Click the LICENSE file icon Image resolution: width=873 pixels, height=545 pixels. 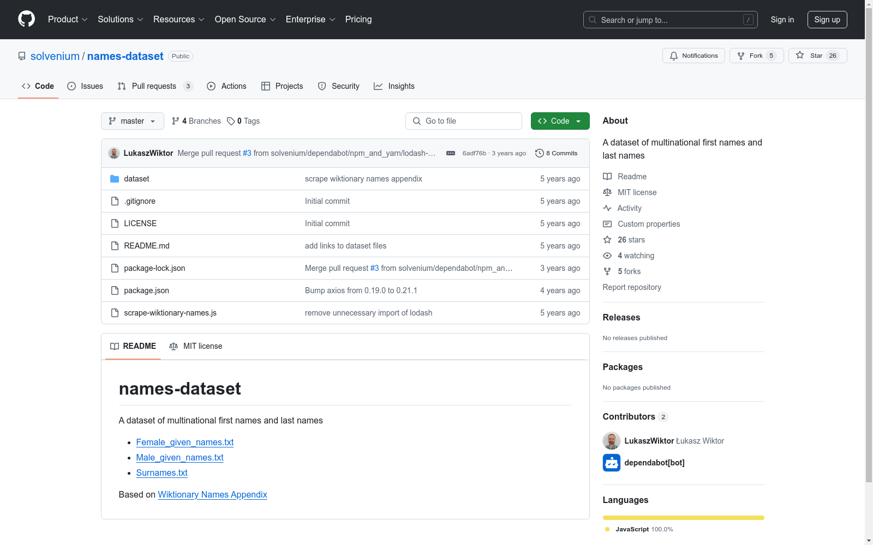[115, 223]
